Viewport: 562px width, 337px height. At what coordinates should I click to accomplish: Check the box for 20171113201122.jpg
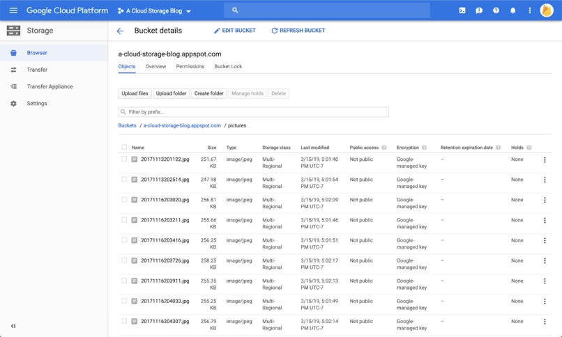click(x=124, y=159)
